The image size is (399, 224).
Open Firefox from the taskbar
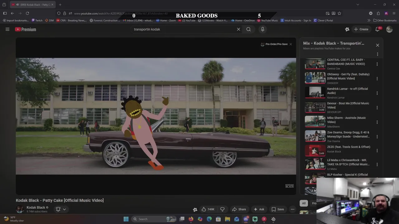[x=191, y=219]
